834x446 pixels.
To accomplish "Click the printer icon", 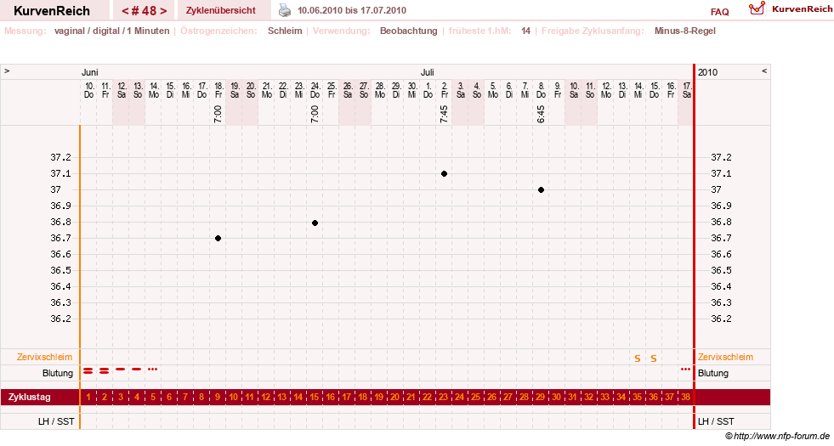I will [285, 10].
